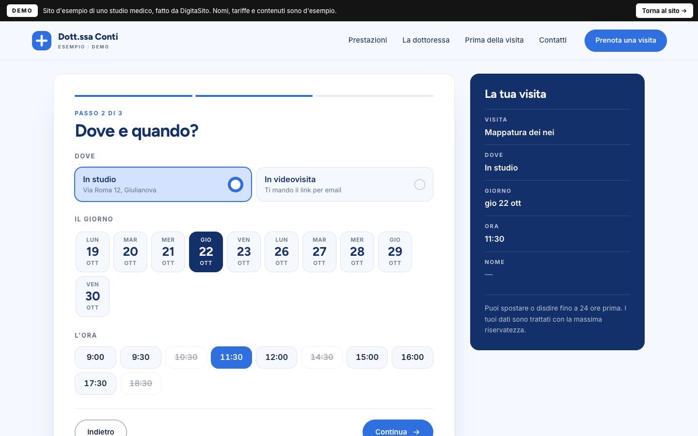
Task: Pick the 17:30 time slot
Action: coord(95,384)
